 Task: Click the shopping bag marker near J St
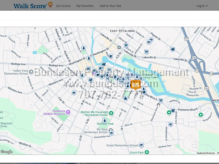click(144, 92)
